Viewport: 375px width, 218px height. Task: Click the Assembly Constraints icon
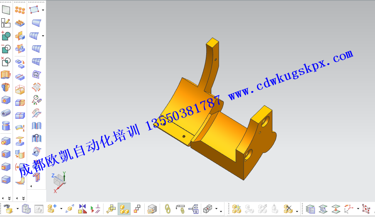(95, 209)
